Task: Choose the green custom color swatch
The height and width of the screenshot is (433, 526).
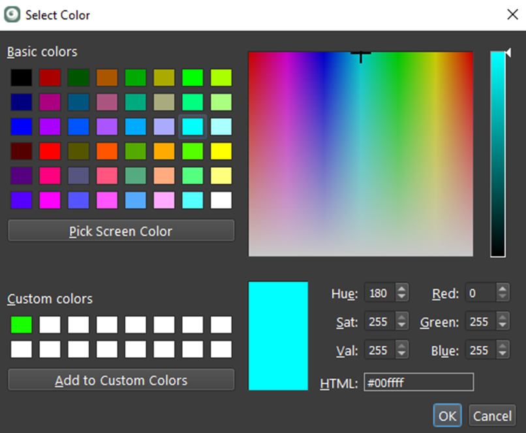Action: point(21,325)
